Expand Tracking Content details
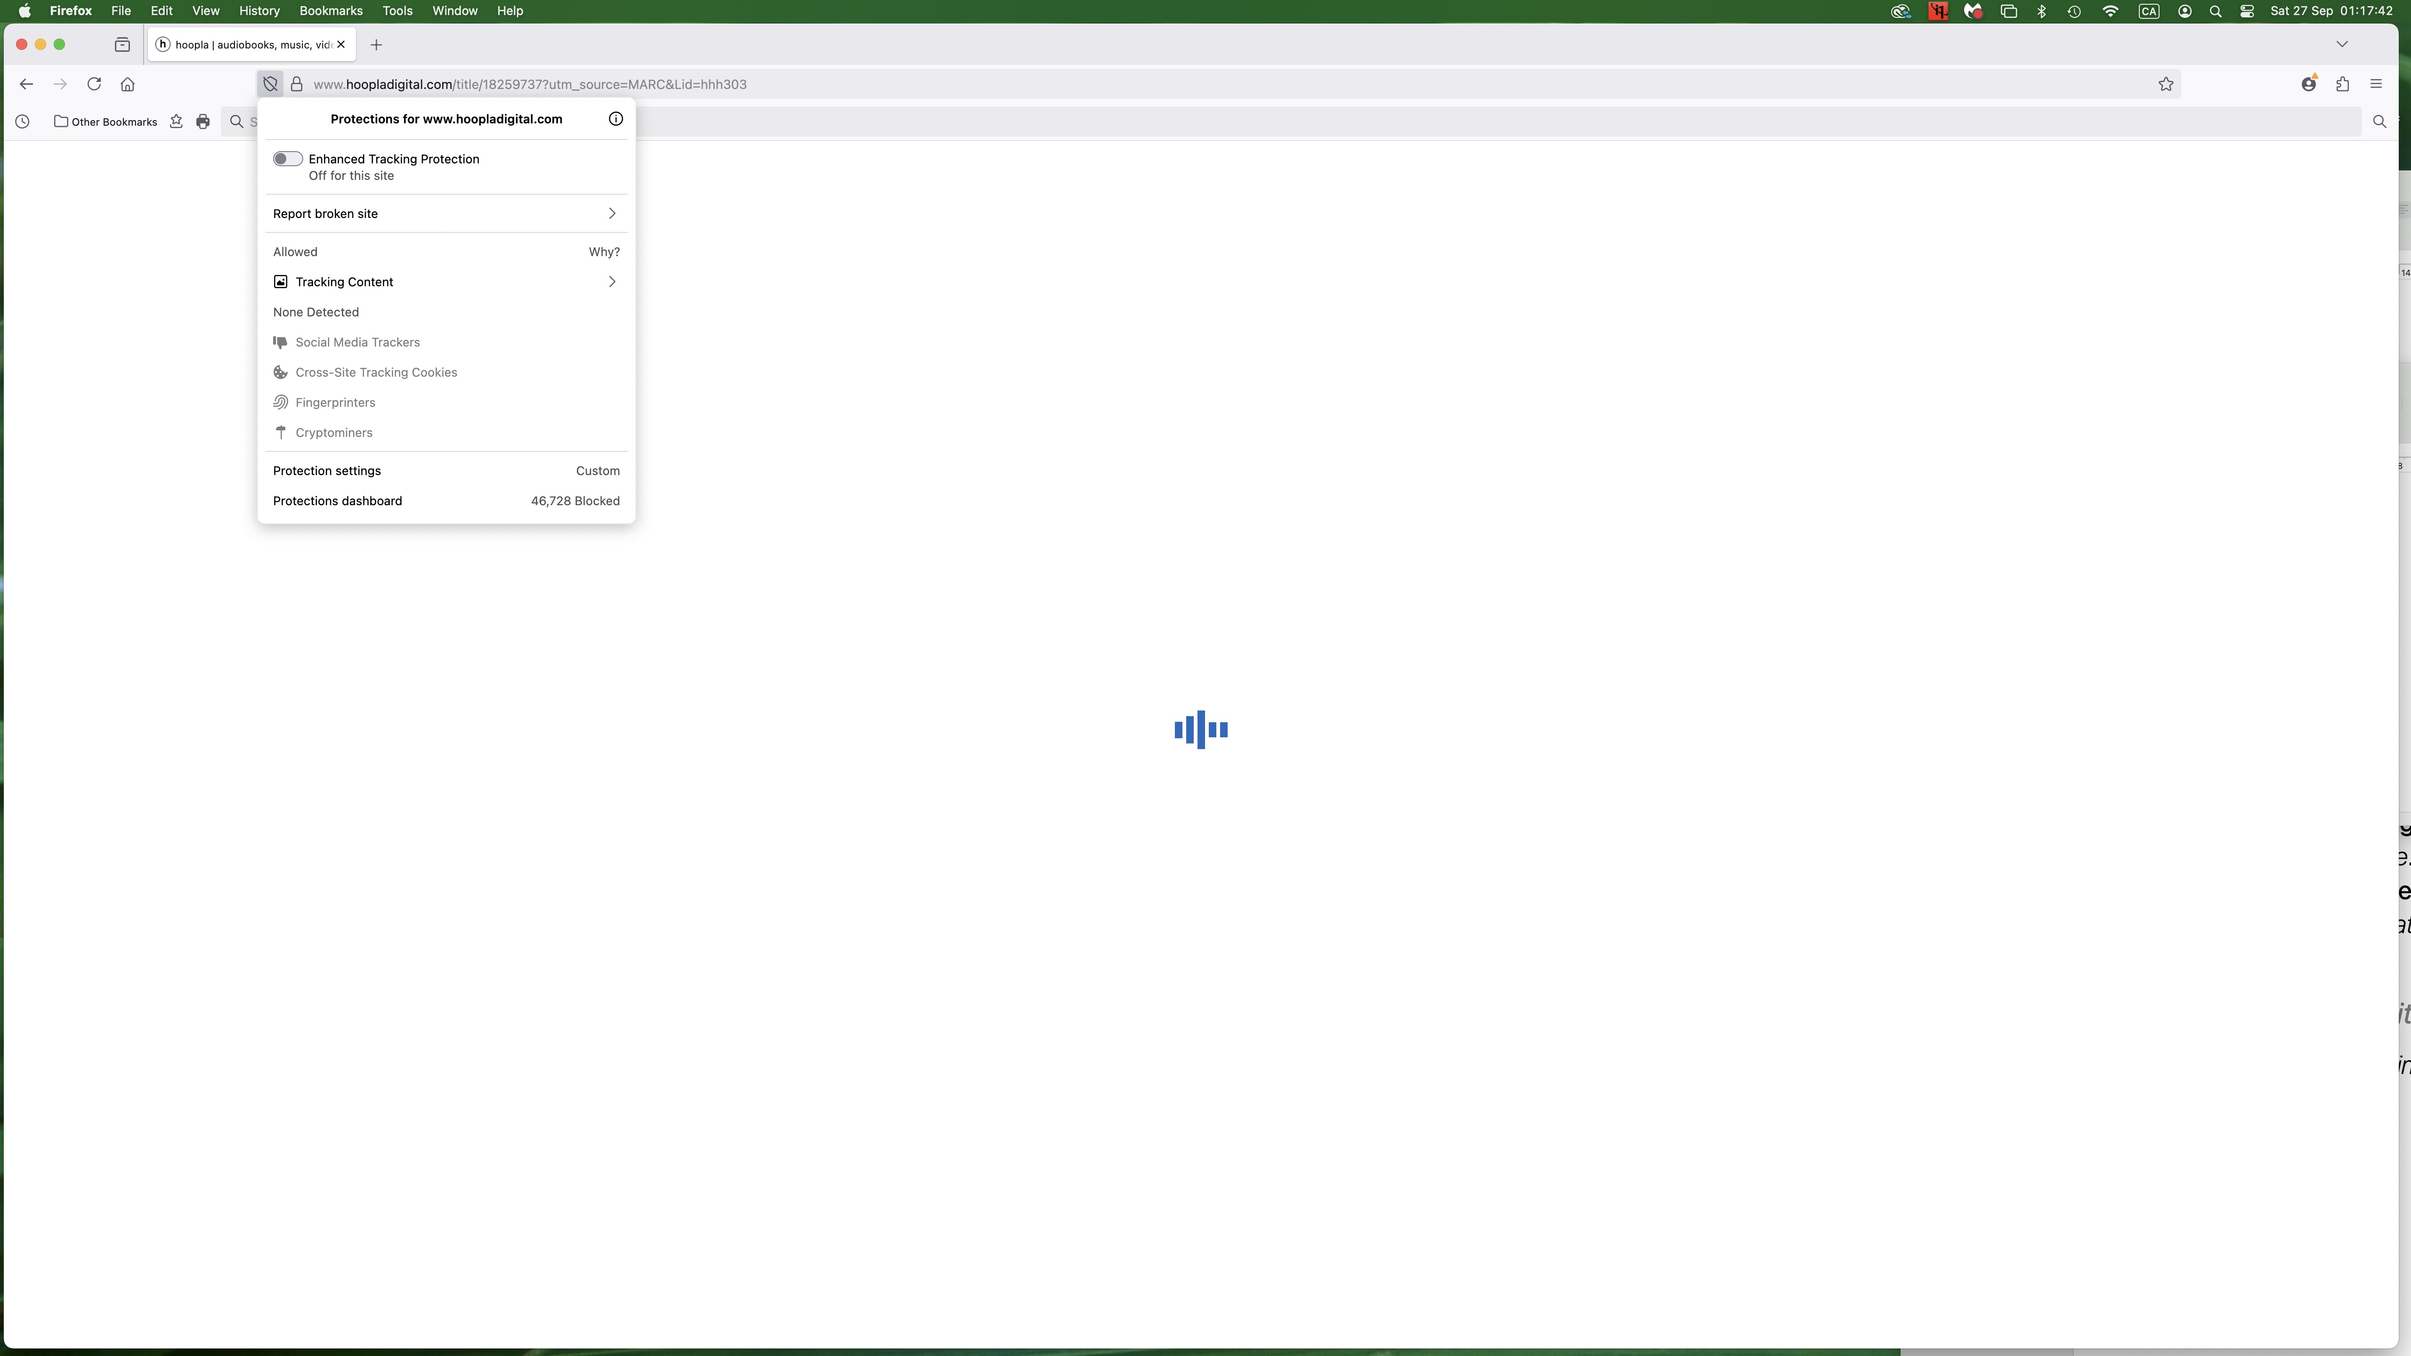Viewport: 2411px width, 1356px height. (445, 282)
